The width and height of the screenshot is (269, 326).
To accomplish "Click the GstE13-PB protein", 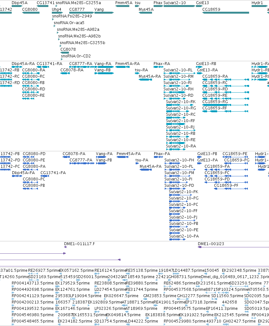I will coord(207,154).
